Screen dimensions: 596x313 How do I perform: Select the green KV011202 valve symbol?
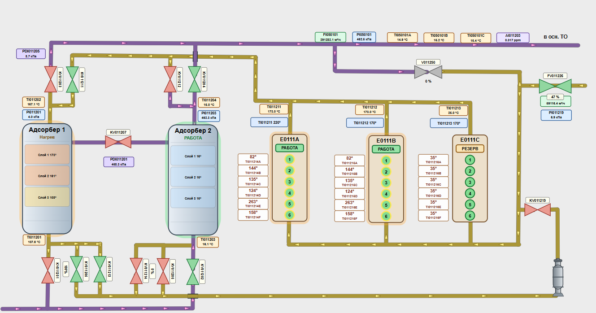[193, 271]
